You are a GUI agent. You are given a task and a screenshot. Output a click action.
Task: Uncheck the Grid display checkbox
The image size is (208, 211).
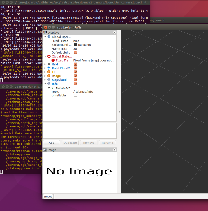tap(75, 64)
